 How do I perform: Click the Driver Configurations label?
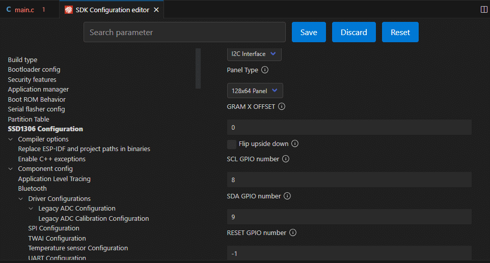(x=60, y=199)
